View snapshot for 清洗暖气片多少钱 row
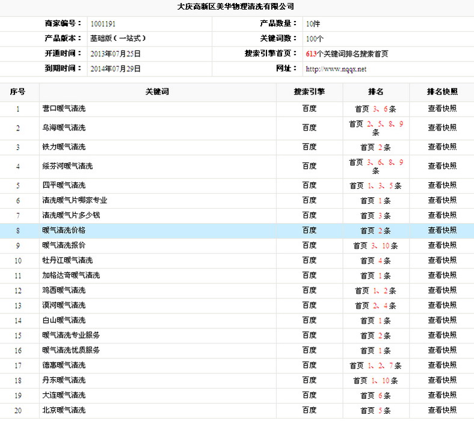The width and height of the screenshot is (474, 421). pos(442,215)
